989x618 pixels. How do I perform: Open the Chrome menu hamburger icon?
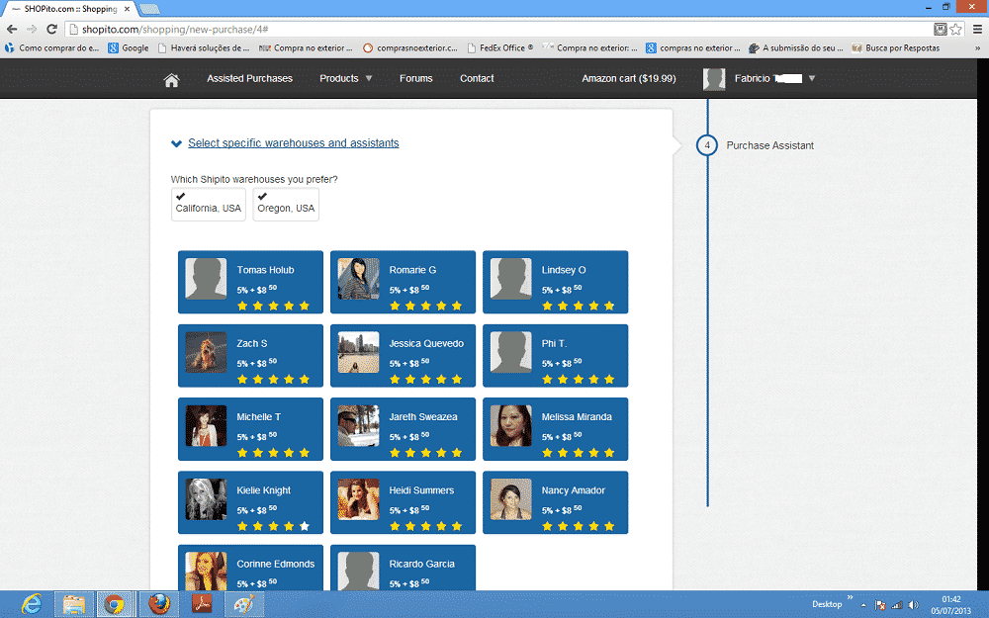(x=975, y=30)
